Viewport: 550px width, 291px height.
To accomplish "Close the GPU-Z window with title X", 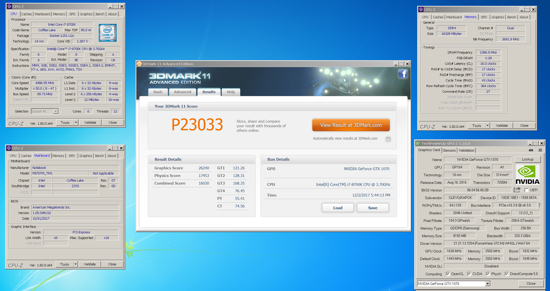I will 542,143.
